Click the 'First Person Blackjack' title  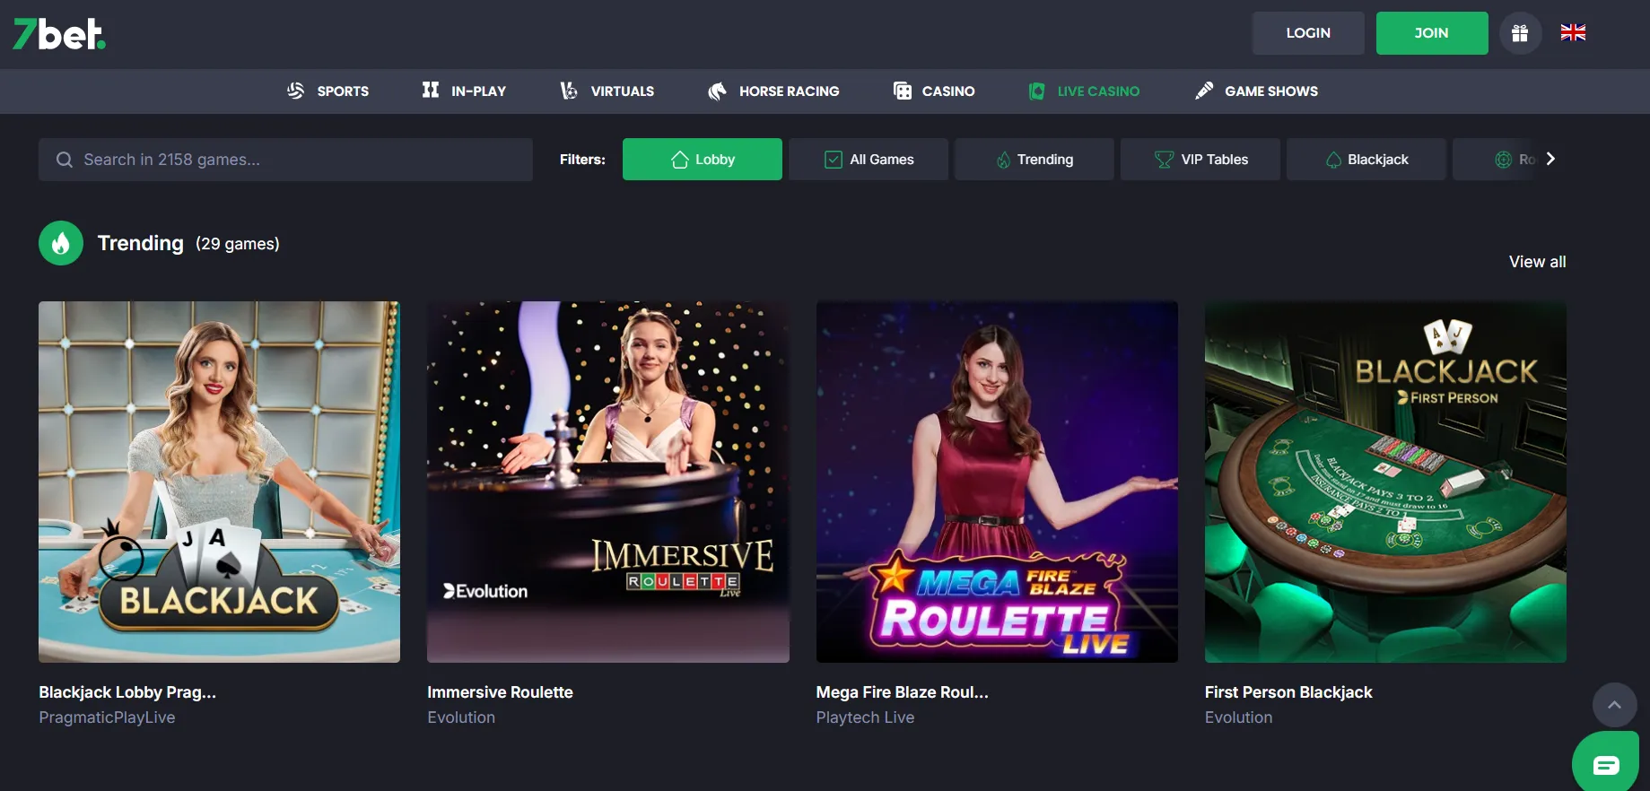(1288, 692)
